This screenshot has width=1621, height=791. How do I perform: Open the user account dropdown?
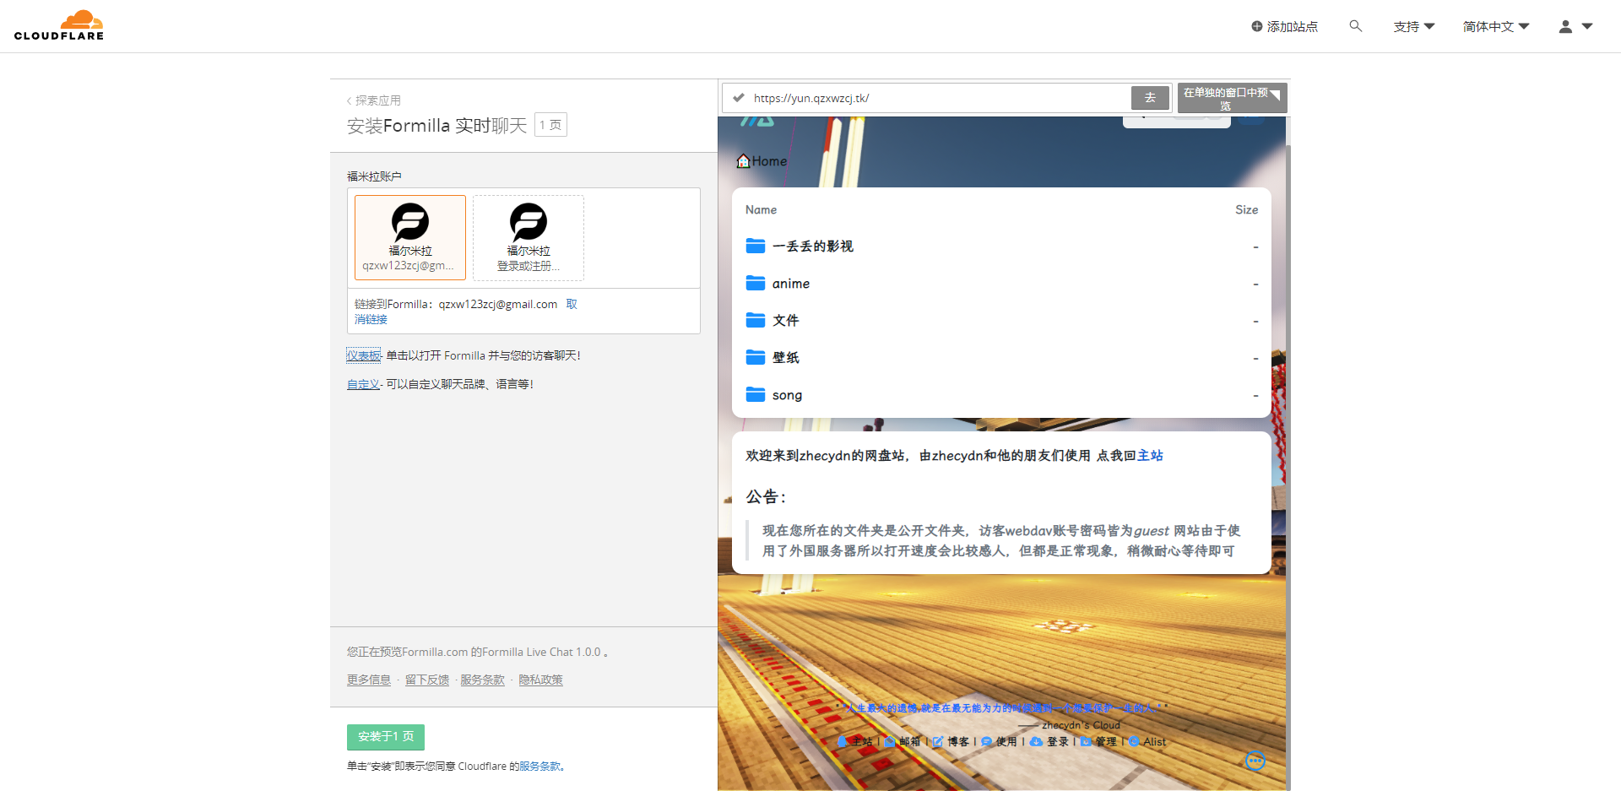click(x=1575, y=27)
